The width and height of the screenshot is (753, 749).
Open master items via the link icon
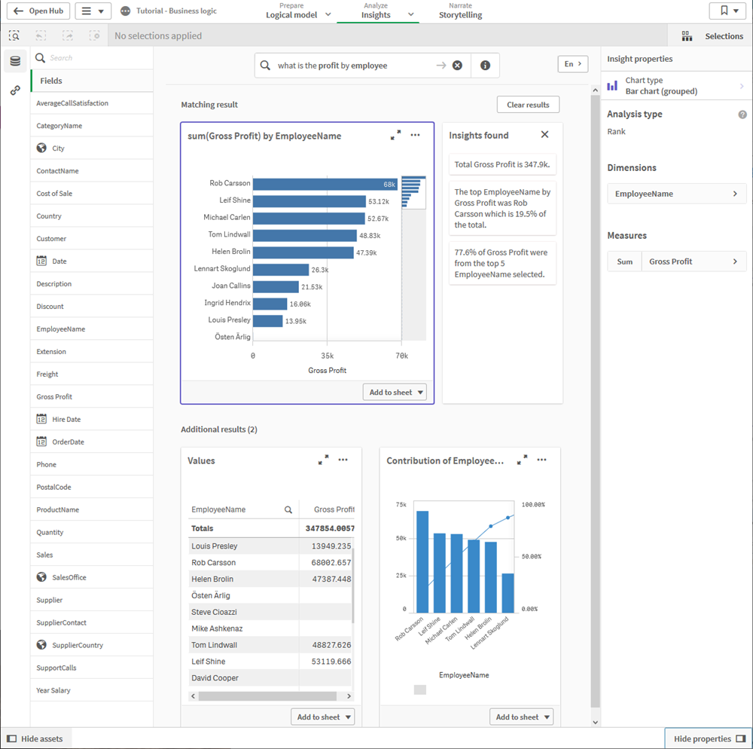15,90
